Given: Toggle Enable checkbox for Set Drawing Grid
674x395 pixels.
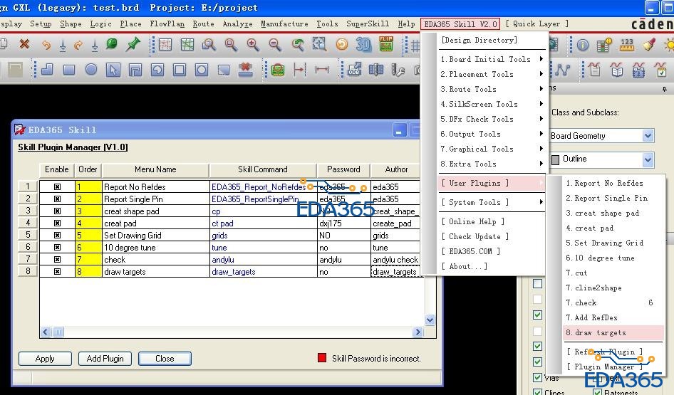Looking at the screenshot, I should pyautogui.click(x=57, y=236).
